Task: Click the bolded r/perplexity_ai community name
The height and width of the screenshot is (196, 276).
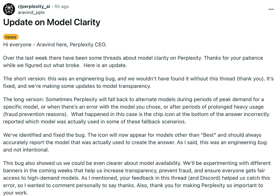Action: coord(34,6)
